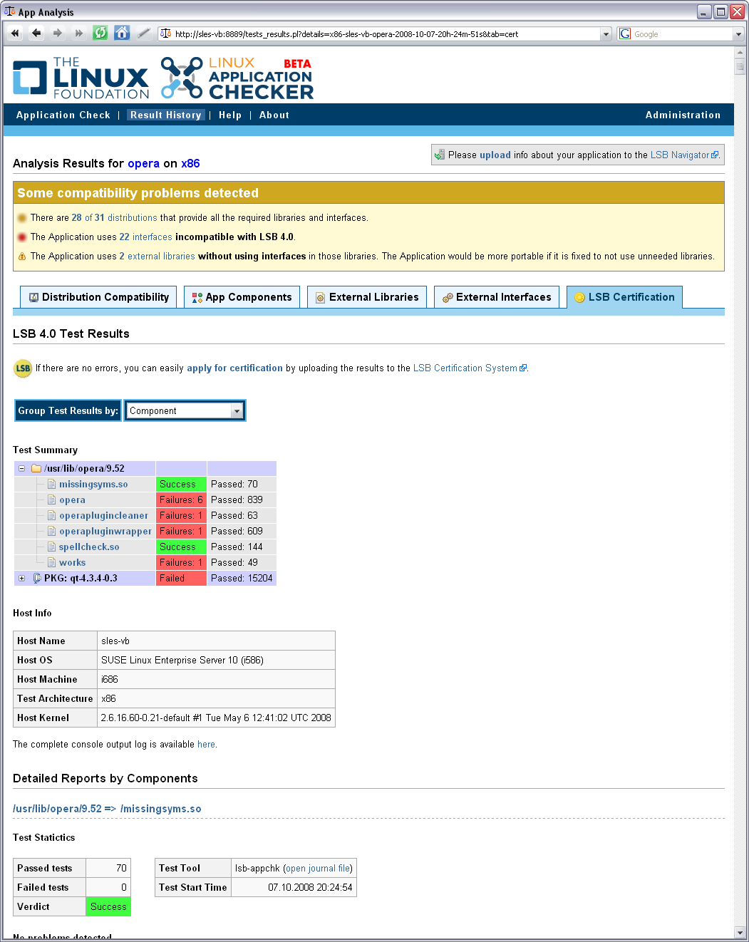Go back using the browser back arrow
This screenshot has width=749, height=942.
[x=36, y=33]
